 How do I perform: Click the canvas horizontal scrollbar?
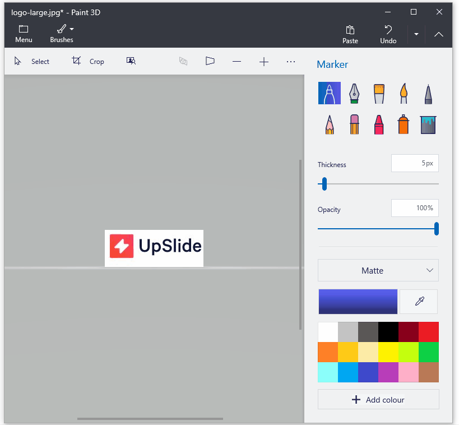click(150, 419)
